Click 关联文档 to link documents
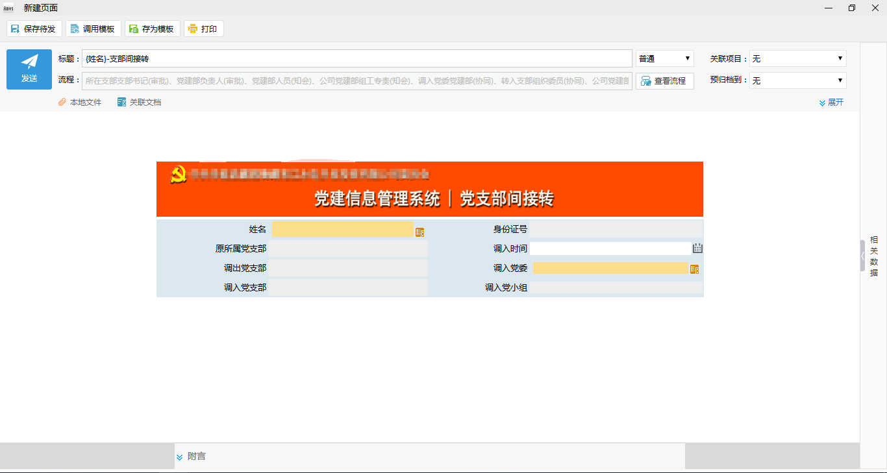 point(139,103)
